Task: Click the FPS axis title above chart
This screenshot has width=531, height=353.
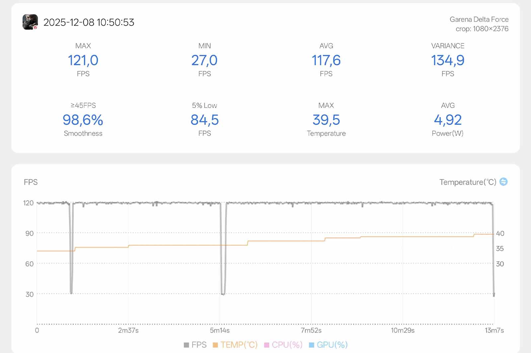Action: (31, 182)
